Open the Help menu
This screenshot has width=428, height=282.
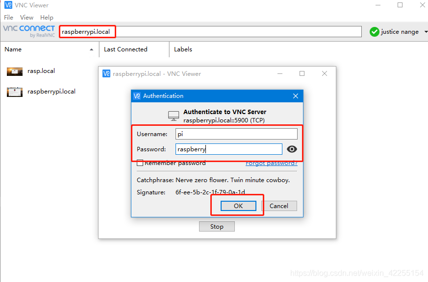point(47,18)
